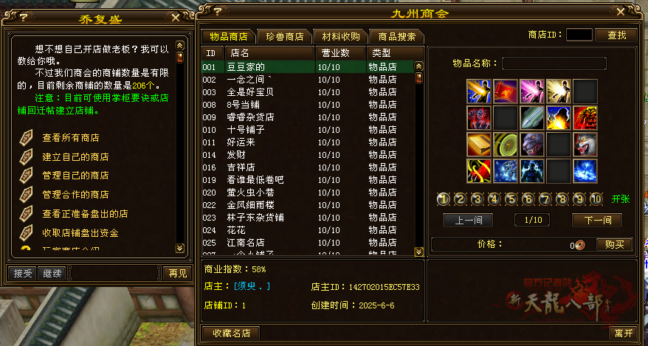This screenshot has height=346, width=648.
Task: Click scroll icon beside 查看所有商店
Action: (26, 138)
